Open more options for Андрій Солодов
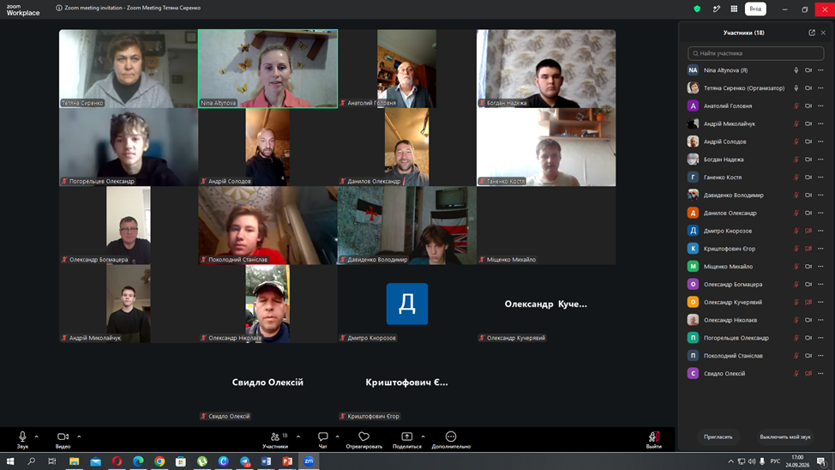The width and height of the screenshot is (835, 470). pyautogui.click(x=820, y=142)
